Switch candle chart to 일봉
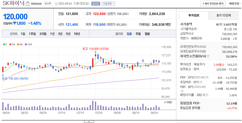The height and width of the screenshot is (123, 242). pos(129,34)
